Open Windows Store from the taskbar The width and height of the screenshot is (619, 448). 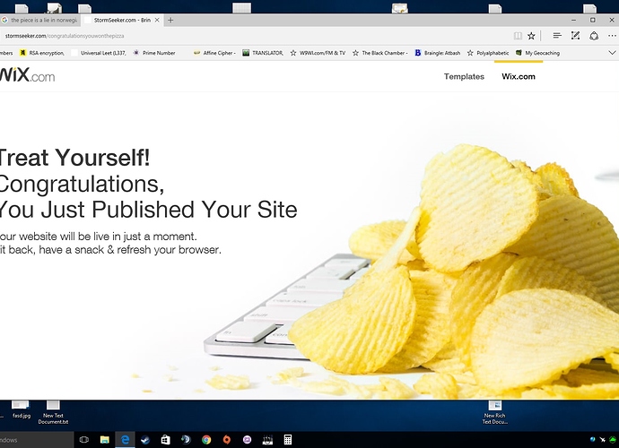pos(166,440)
